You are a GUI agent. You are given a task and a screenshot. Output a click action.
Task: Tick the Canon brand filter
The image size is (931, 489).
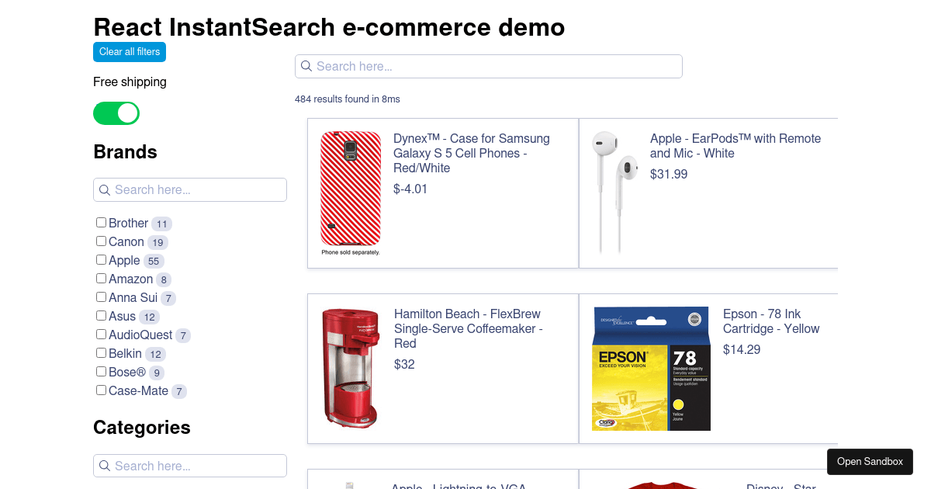(x=101, y=241)
